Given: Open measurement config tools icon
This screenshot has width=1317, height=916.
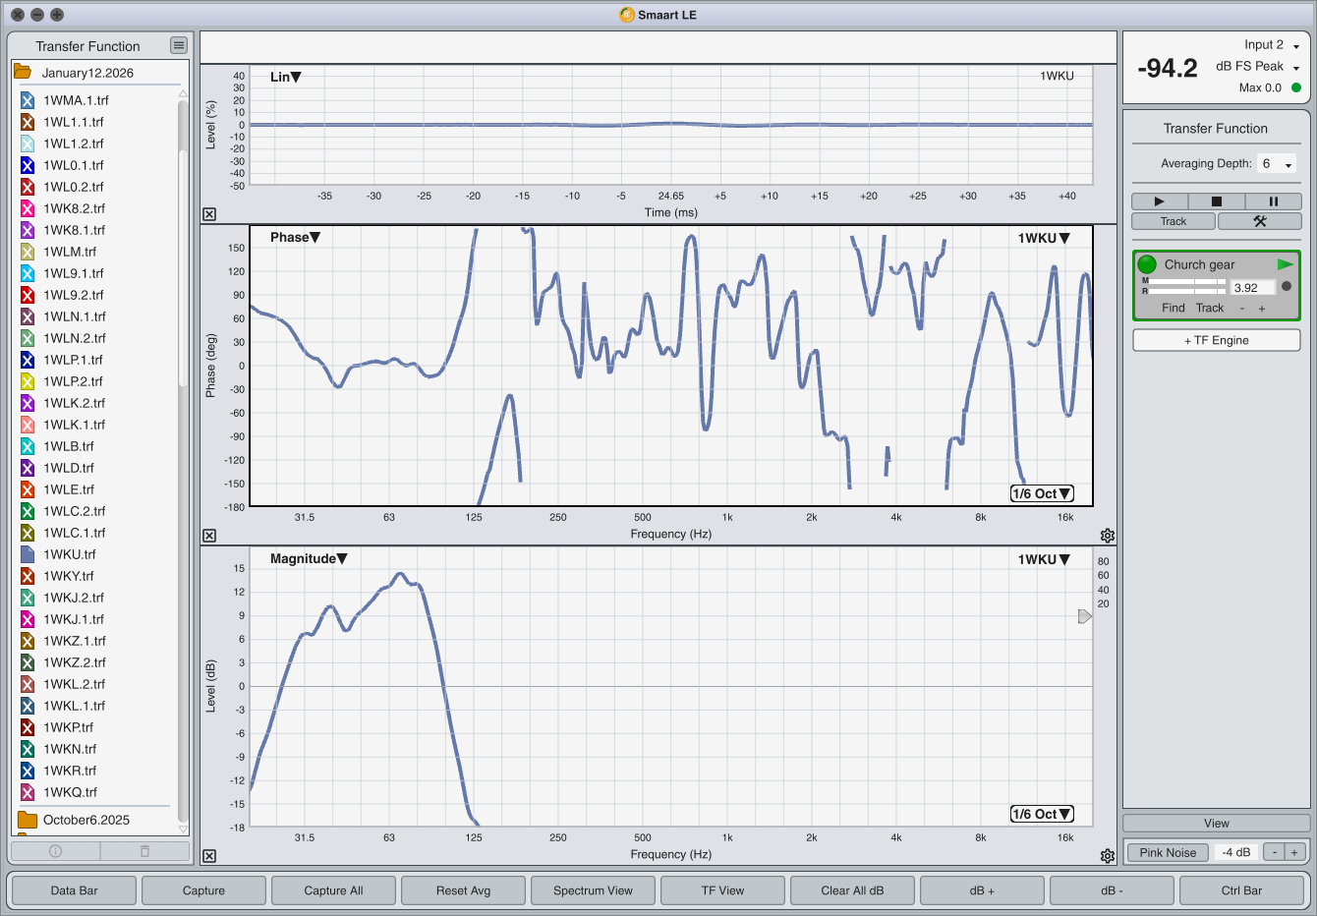Looking at the screenshot, I should coord(1259,221).
